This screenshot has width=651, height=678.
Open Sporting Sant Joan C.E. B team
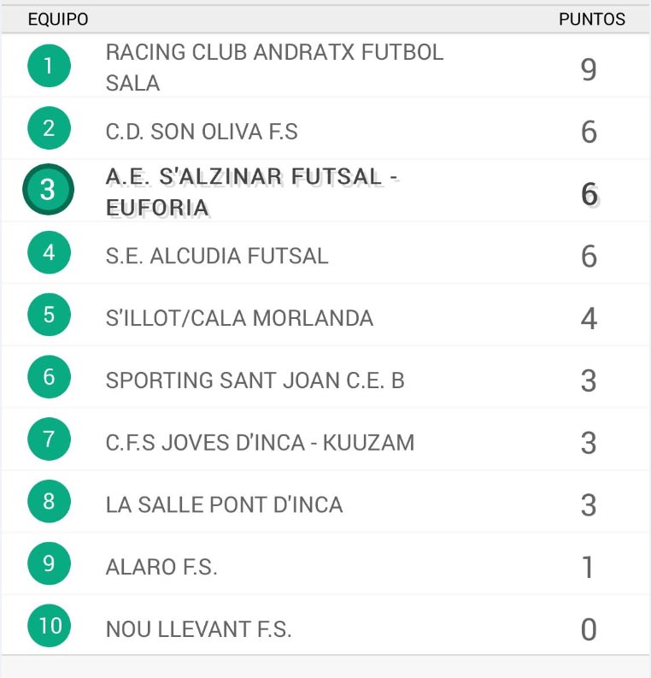coord(255,380)
